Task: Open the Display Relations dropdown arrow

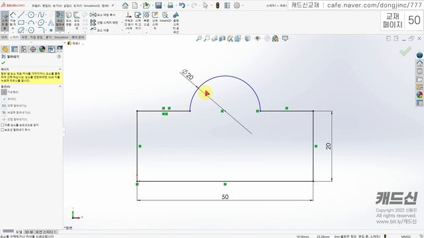Action: tap(129, 32)
